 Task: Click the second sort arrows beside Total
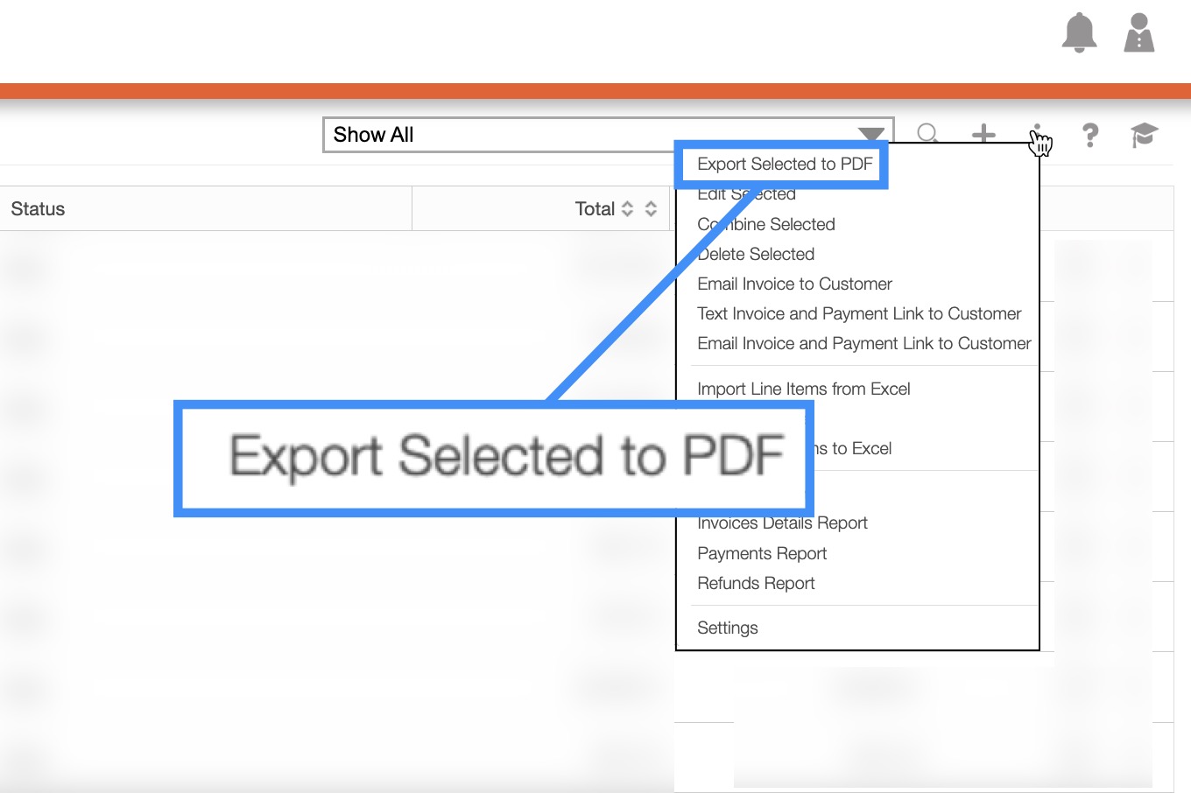(651, 209)
